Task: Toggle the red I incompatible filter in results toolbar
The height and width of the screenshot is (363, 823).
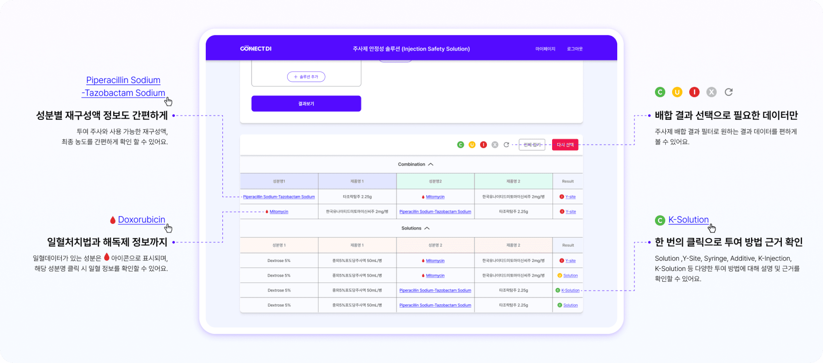Action: tap(484, 145)
